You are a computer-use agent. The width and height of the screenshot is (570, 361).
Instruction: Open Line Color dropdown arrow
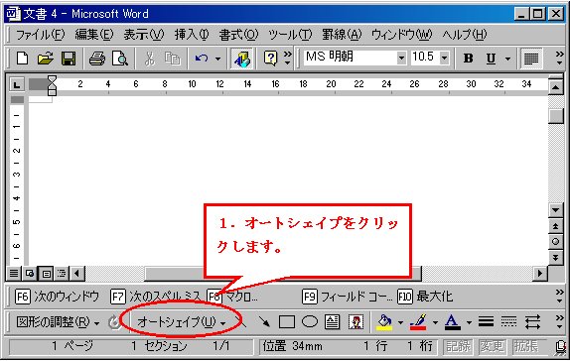click(435, 321)
